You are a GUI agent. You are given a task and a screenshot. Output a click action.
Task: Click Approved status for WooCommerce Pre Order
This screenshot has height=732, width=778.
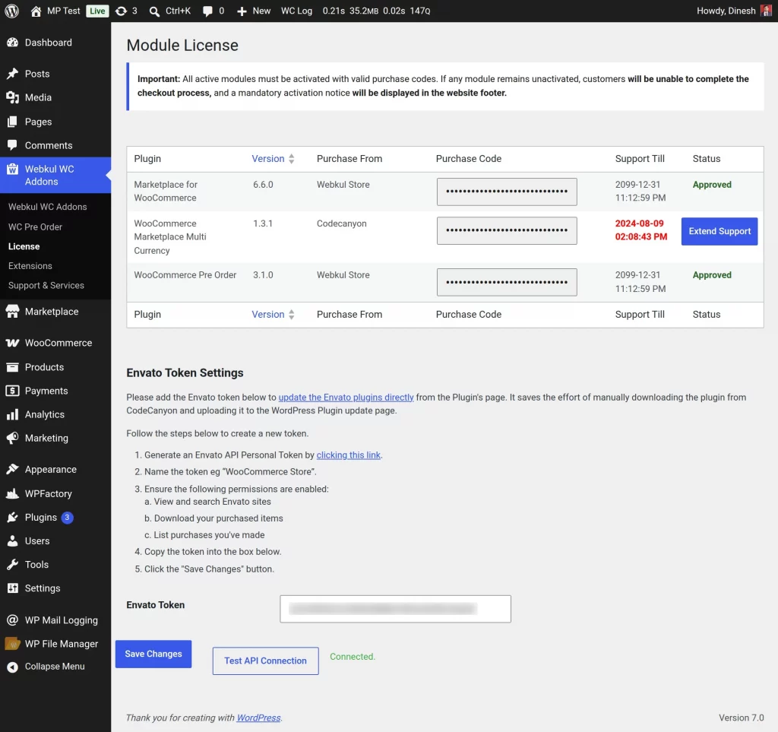(712, 275)
